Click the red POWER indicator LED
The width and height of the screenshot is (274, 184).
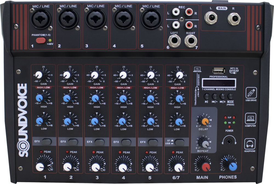(229, 127)
